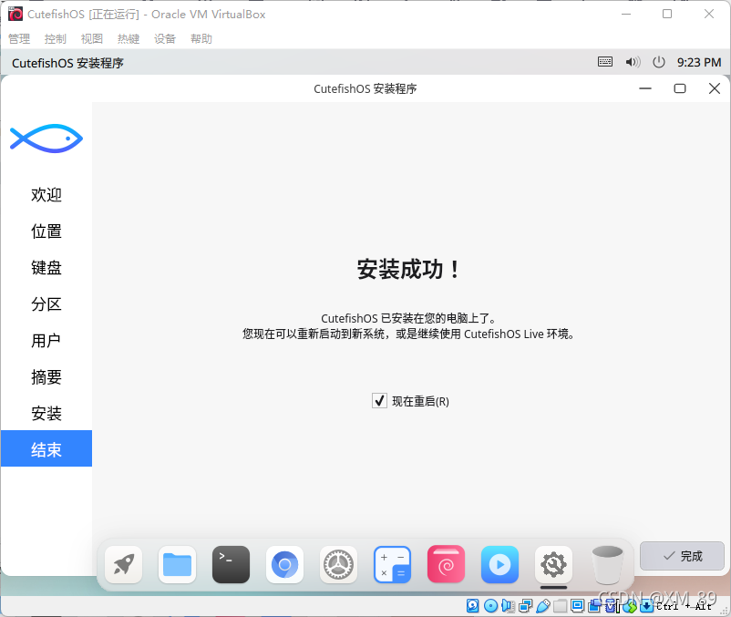Launch the video player from the dock
731x617 pixels.
[x=499, y=564]
